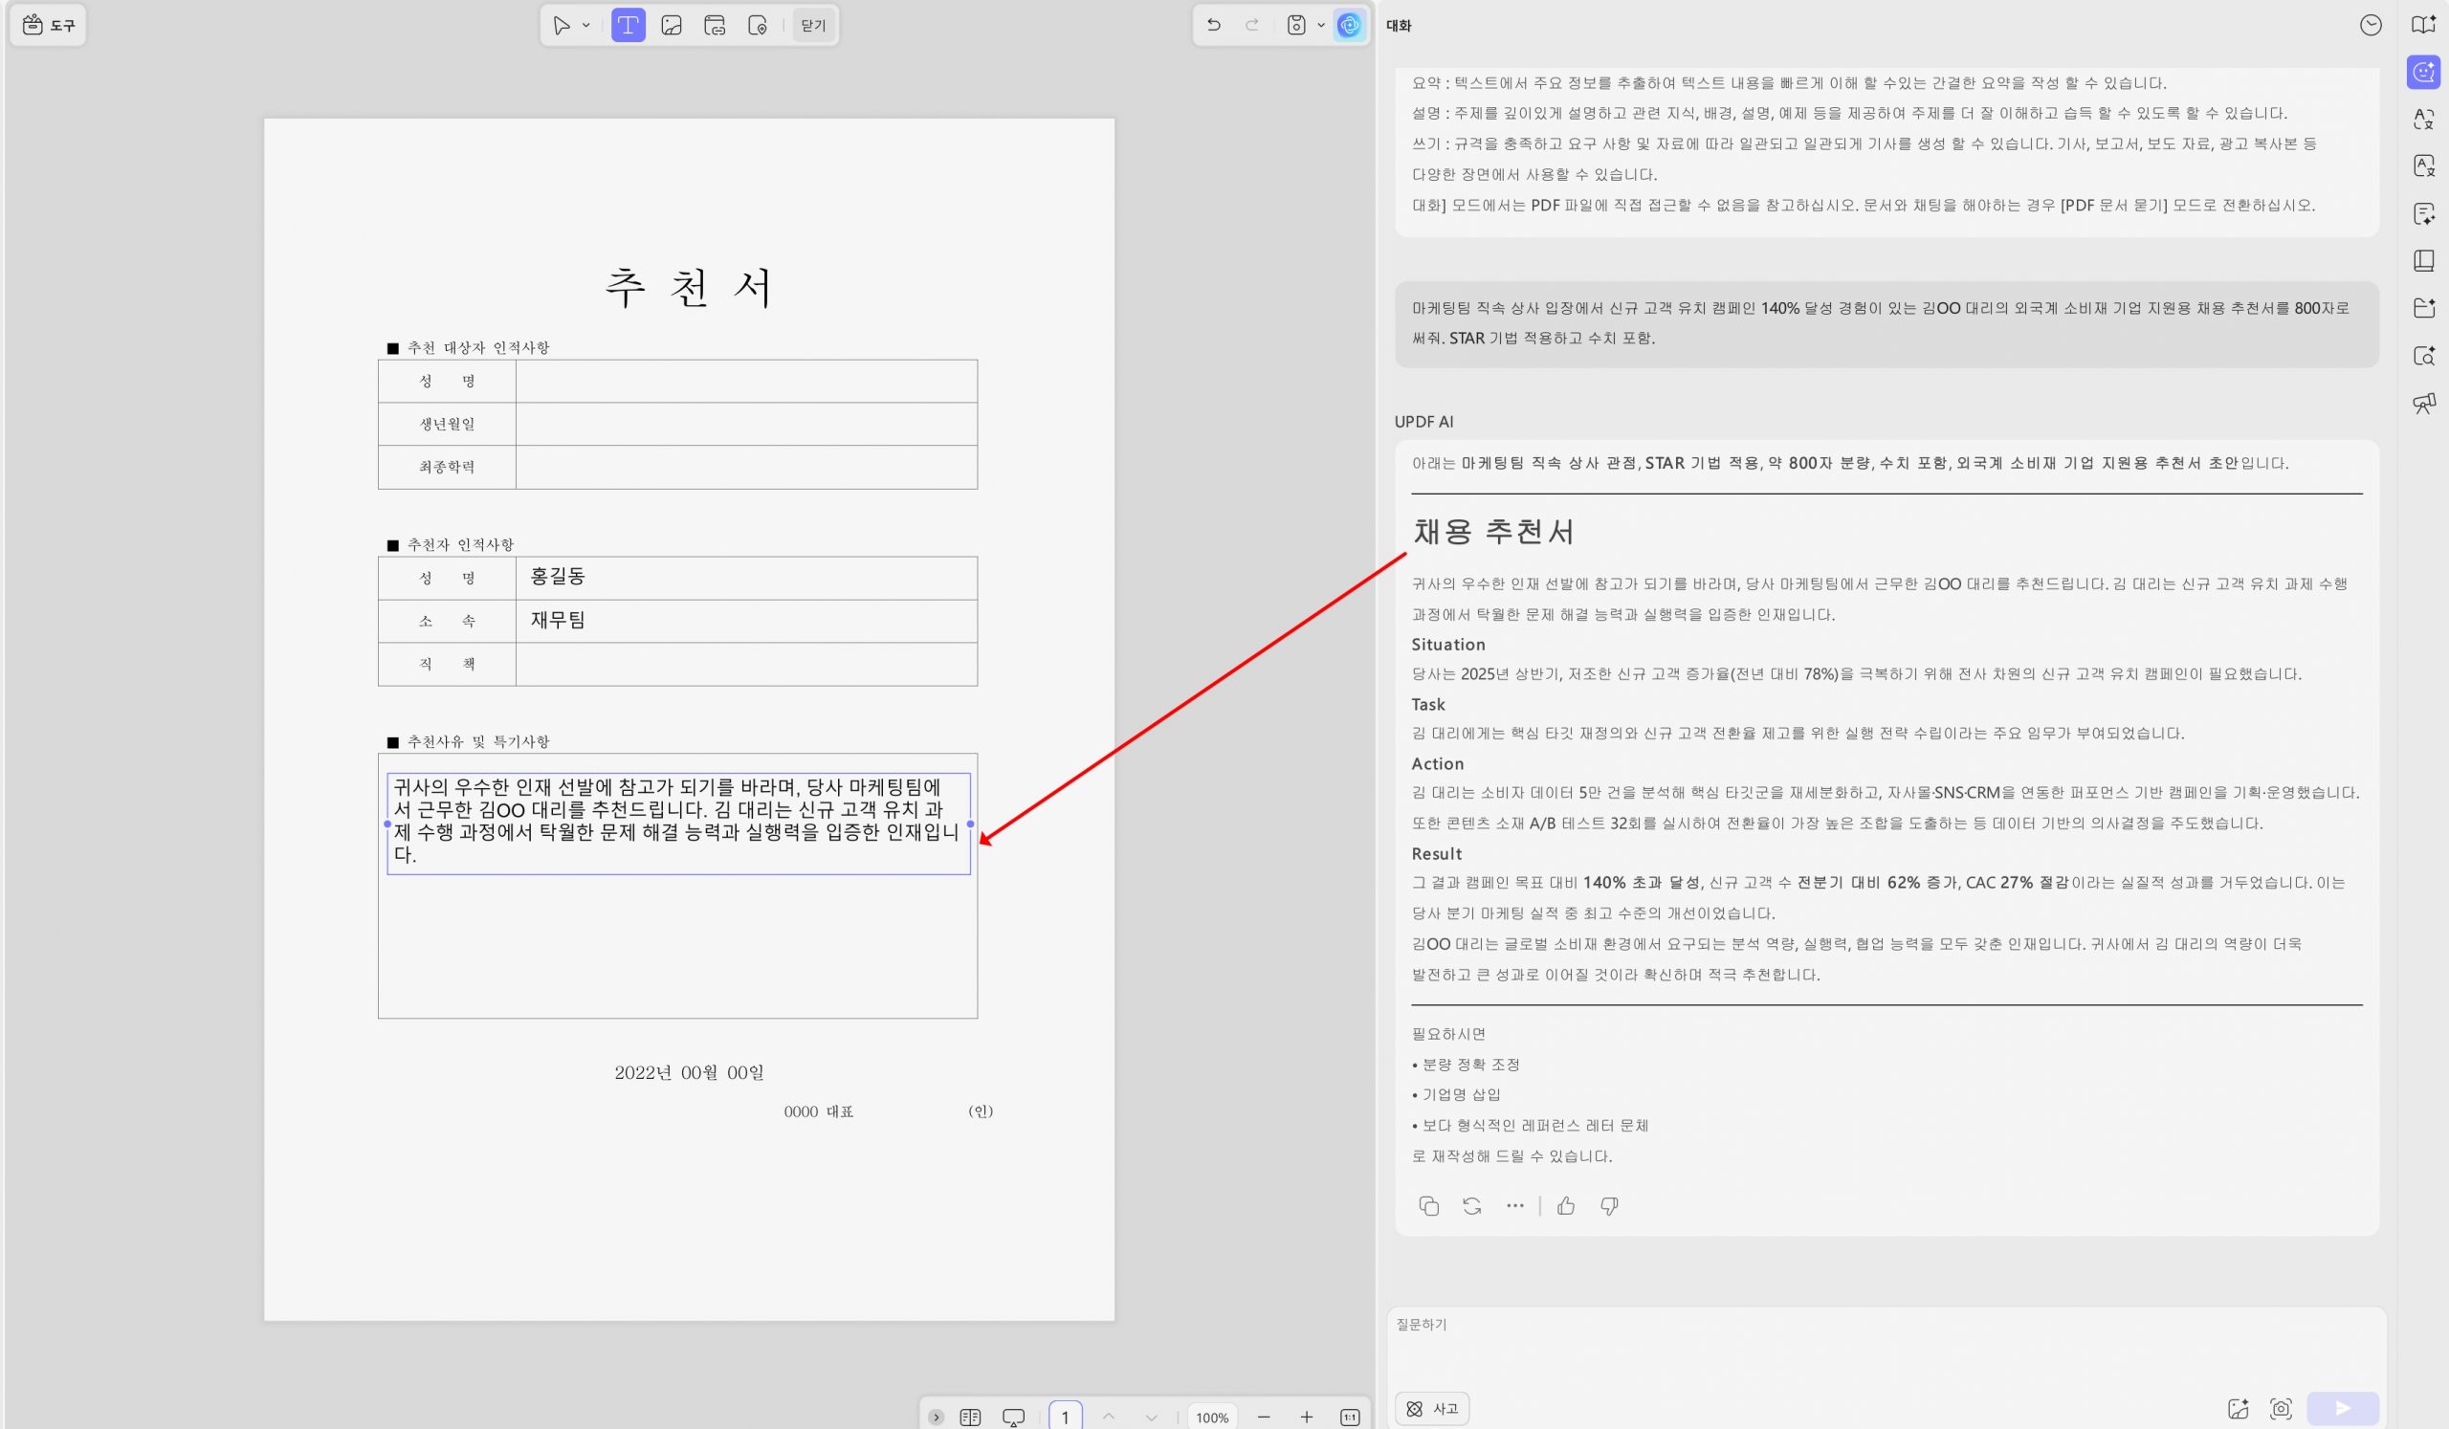This screenshot has height=1429, width=2449.
Task: Select the arrow pointer tool
Action: pos(561,25)
